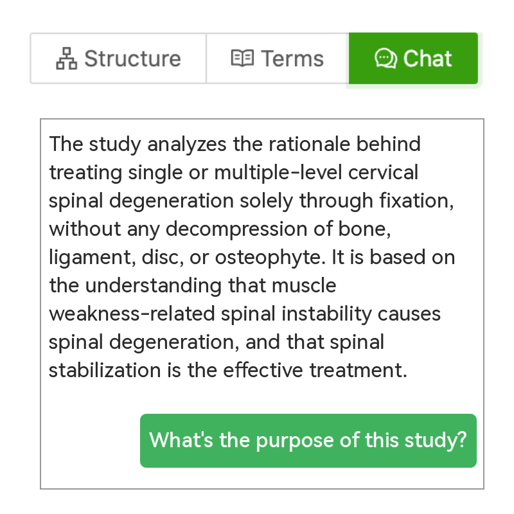Open the Terms tab

[278, 58]
